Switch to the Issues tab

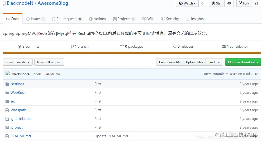point(36,19)
